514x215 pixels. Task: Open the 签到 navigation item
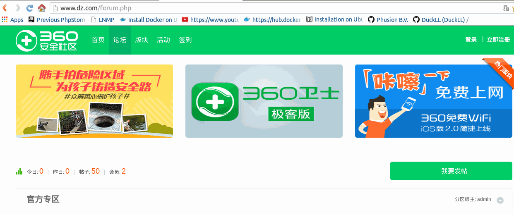pyautogui.click(x=185, y=40)
